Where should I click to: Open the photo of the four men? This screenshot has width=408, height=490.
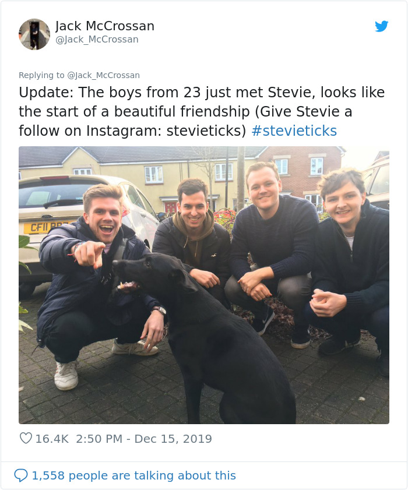point(204,285)
